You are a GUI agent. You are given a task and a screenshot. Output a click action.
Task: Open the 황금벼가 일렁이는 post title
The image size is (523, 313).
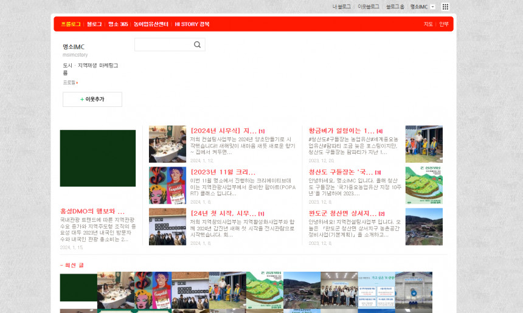click(x=341, y=131)
